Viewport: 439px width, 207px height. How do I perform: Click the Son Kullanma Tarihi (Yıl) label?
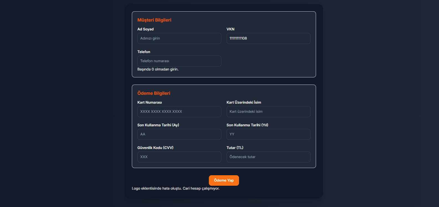pyautogui.click(x=247, y=125)
